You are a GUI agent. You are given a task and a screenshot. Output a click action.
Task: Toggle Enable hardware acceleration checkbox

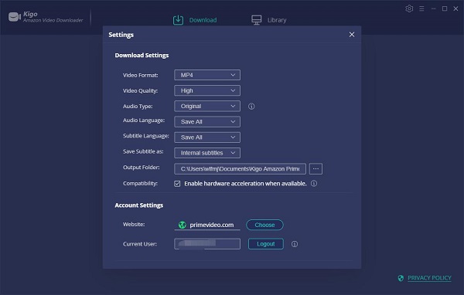(x=177, y=184)
